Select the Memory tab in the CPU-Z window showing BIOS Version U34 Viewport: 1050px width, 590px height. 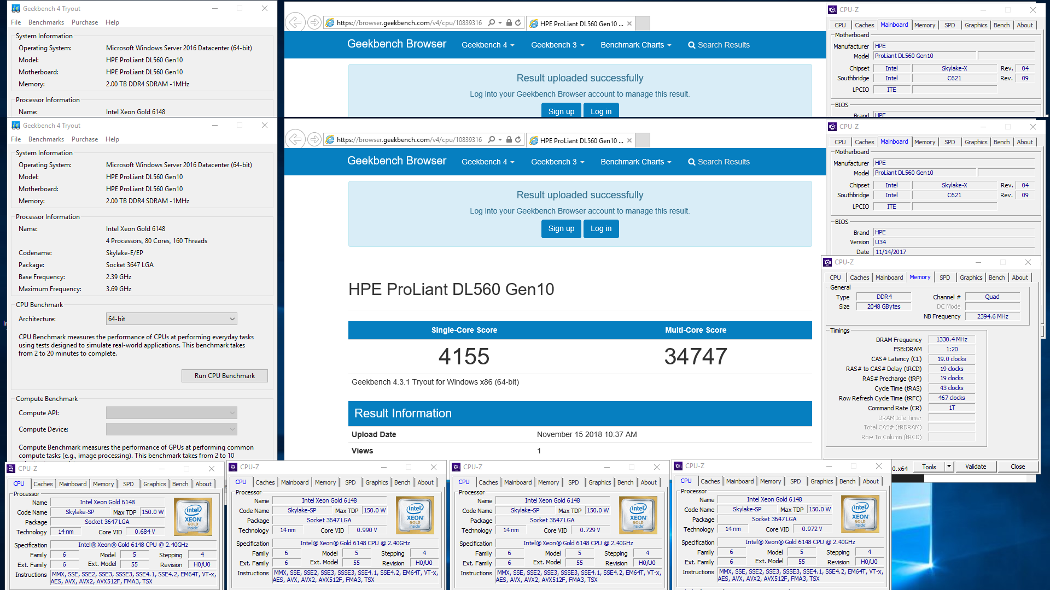coord(924,142)
